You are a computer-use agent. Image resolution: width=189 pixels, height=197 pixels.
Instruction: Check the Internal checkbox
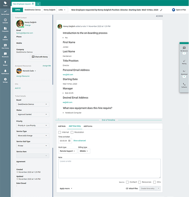pos(60,132)
